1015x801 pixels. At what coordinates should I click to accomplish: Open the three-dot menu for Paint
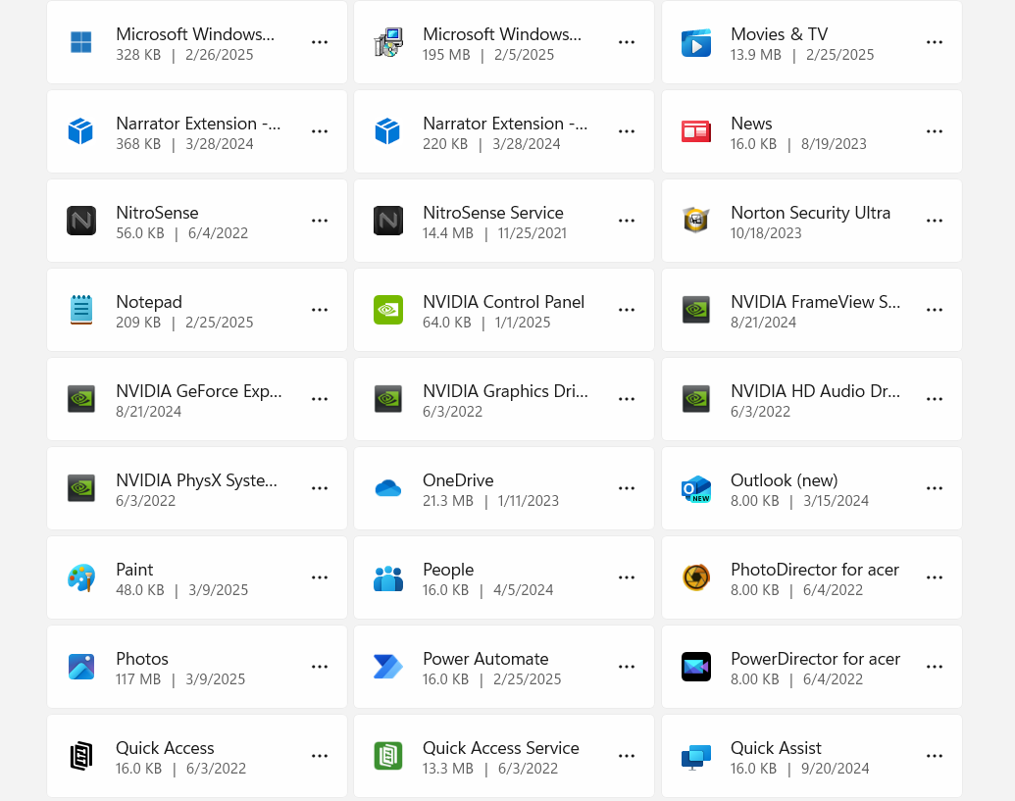point(319,577)
